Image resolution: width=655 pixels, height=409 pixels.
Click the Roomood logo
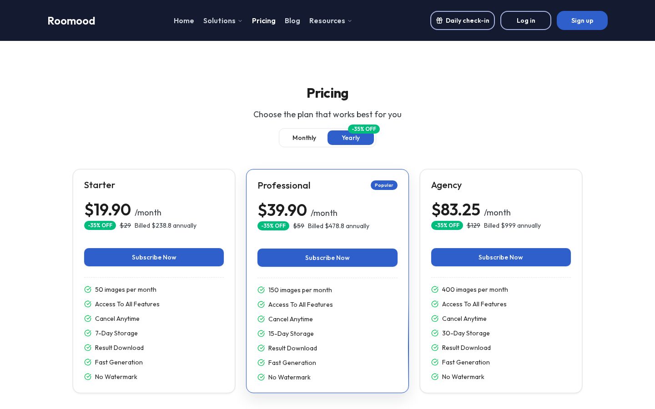71,21
